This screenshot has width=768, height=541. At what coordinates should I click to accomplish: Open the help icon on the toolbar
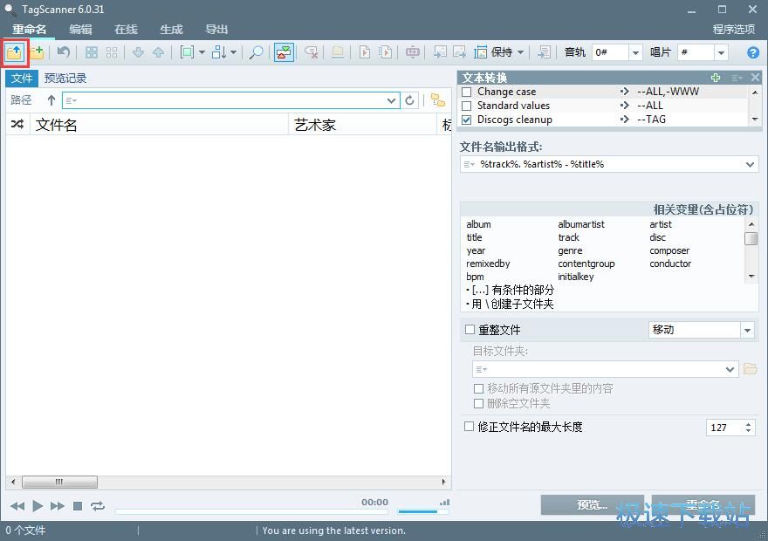pyautogui.click(x=752, y=52)
